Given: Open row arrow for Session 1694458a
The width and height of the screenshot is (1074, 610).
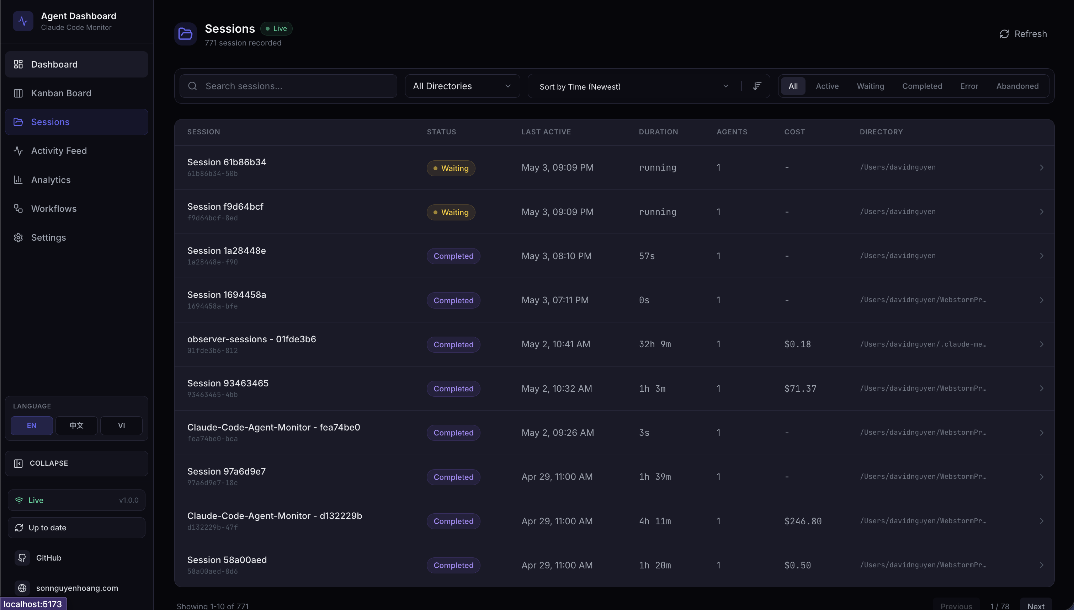Looking at the screenshot, I should [x=1042, y=300].
